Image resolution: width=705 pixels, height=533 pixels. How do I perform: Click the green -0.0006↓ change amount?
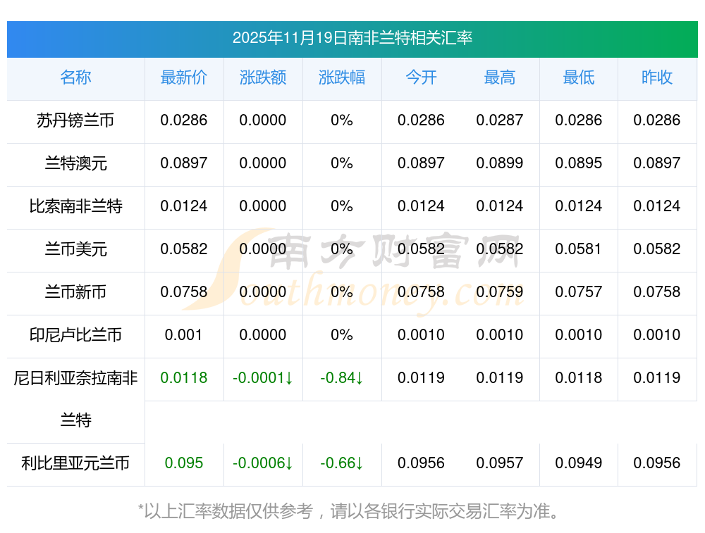pyautogui.click(x=263, y=463)
